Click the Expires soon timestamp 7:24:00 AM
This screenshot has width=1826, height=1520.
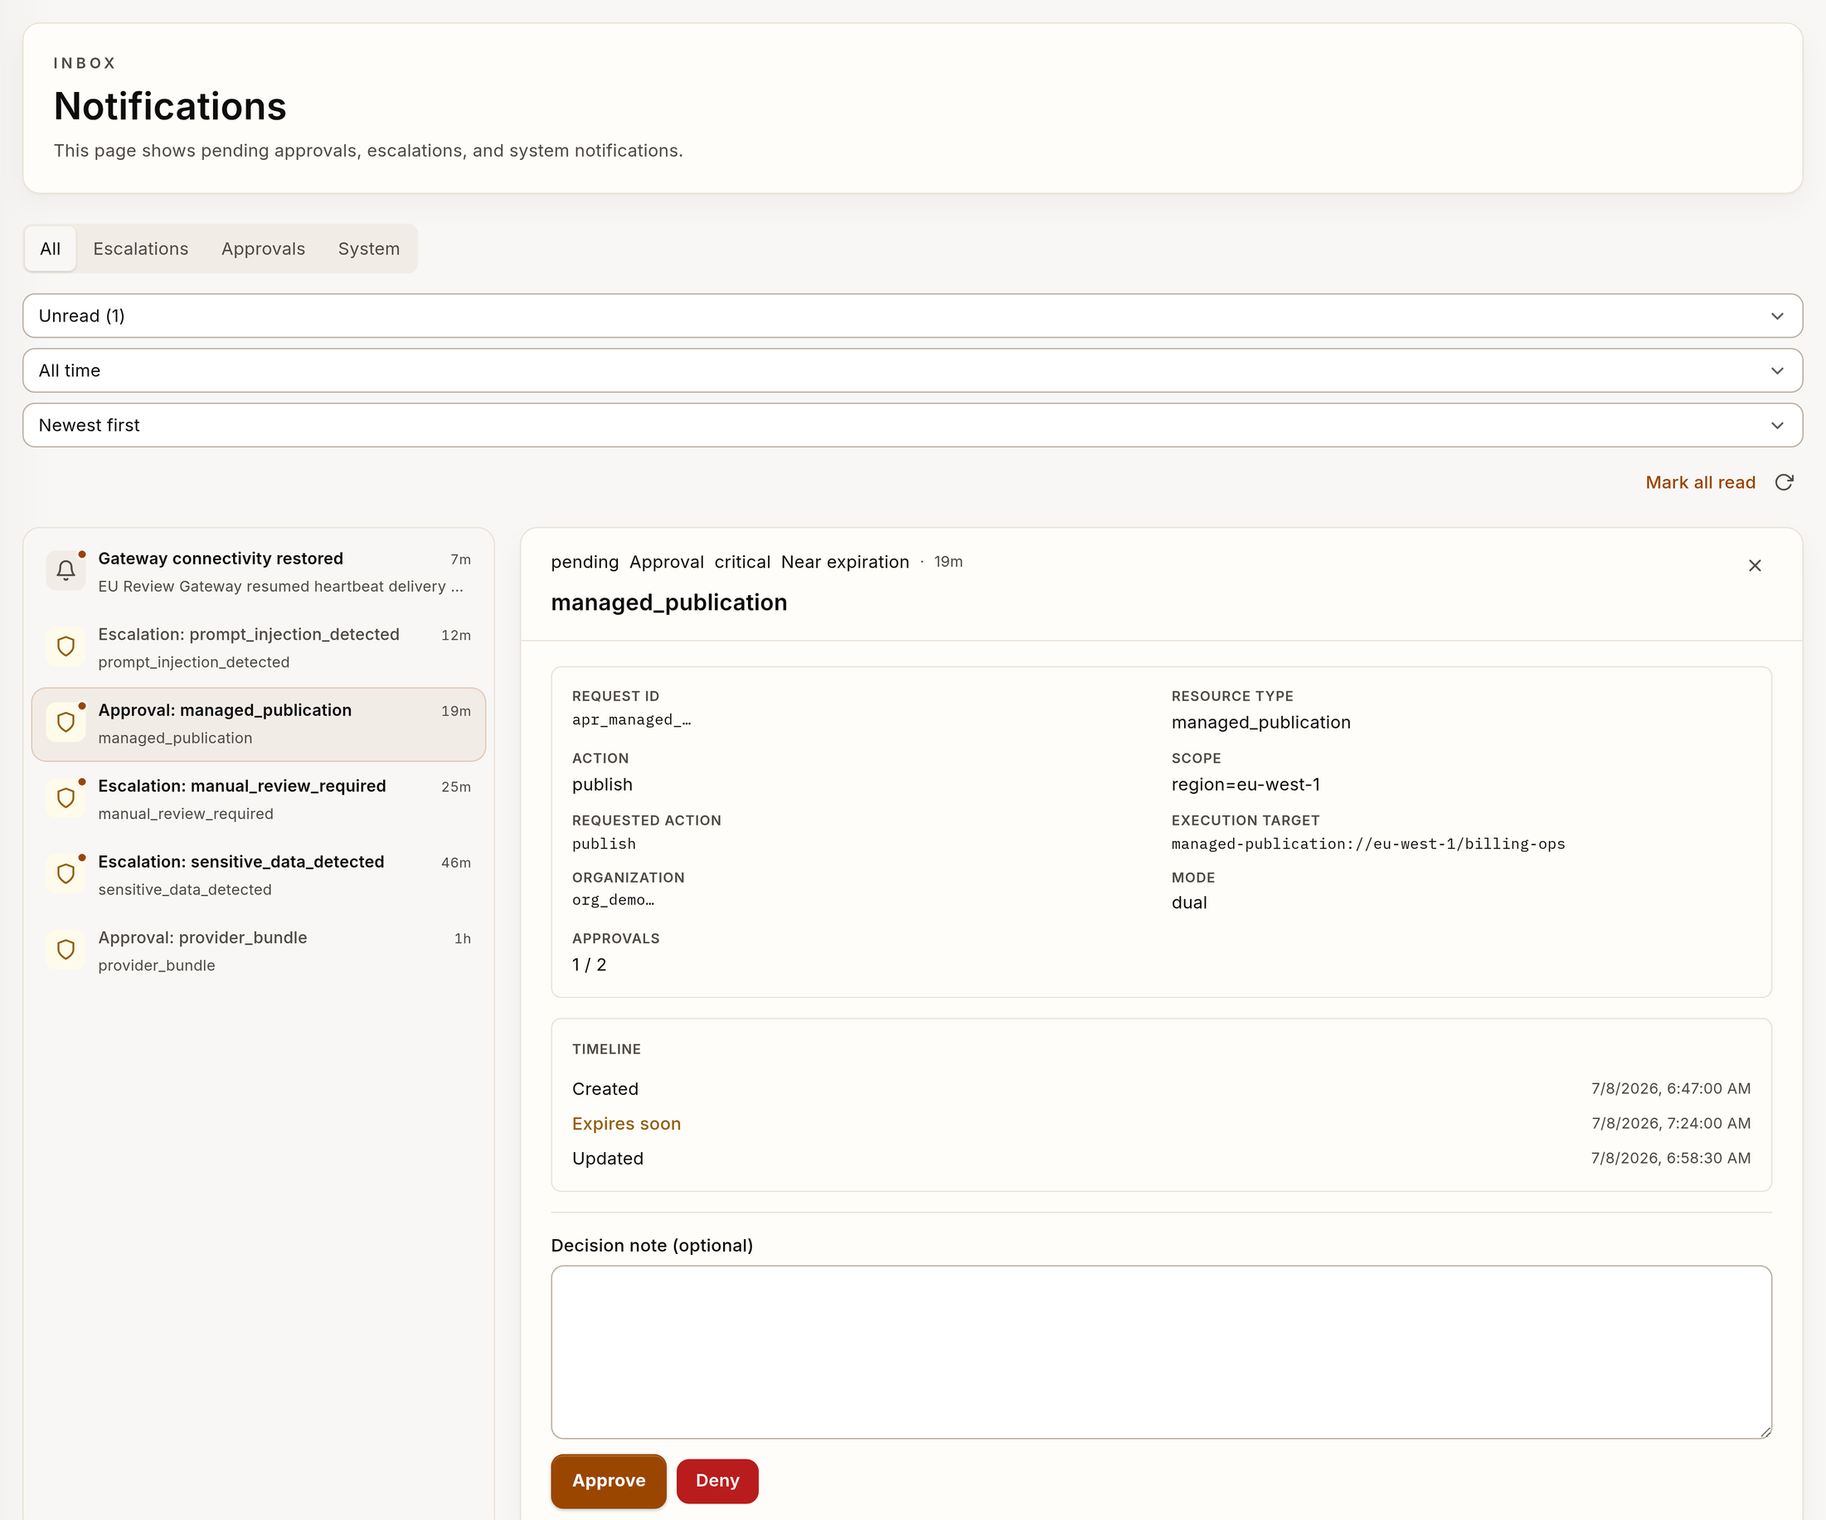coord(1670,1124)
